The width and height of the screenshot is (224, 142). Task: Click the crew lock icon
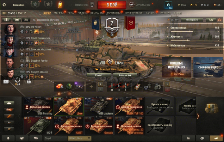[x=29, y=81]
